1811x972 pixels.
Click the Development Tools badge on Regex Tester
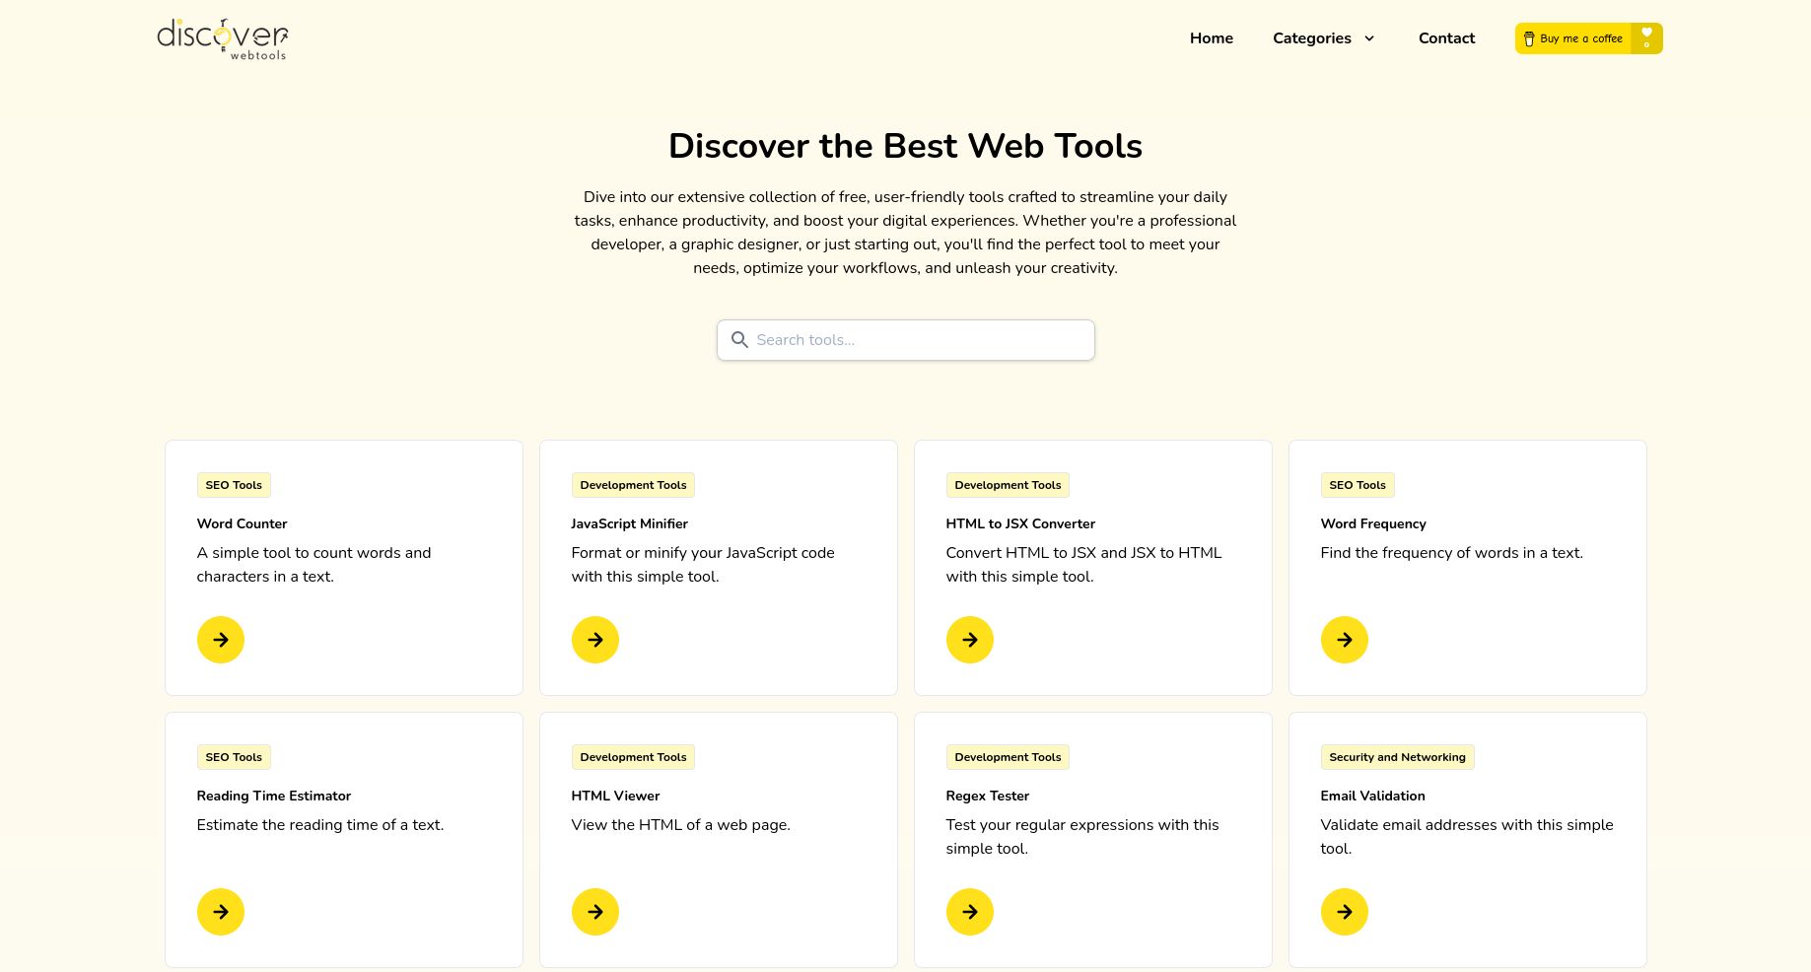coord(1008,757)
